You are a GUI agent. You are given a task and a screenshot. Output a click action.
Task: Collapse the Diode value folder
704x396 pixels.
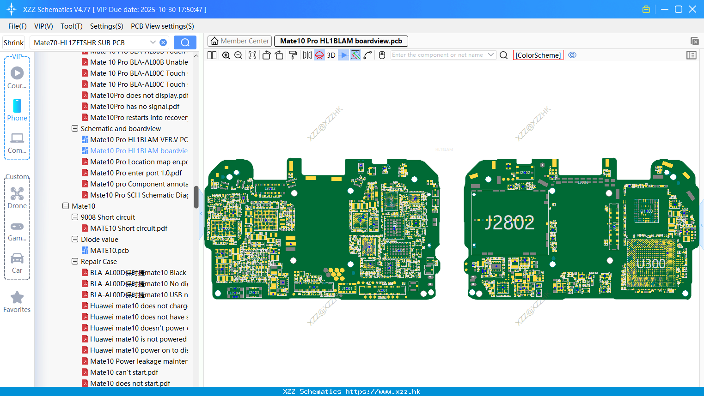pos(75,239)
